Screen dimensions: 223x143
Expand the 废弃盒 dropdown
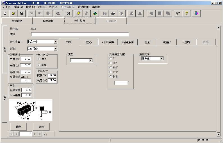point(161,59)
